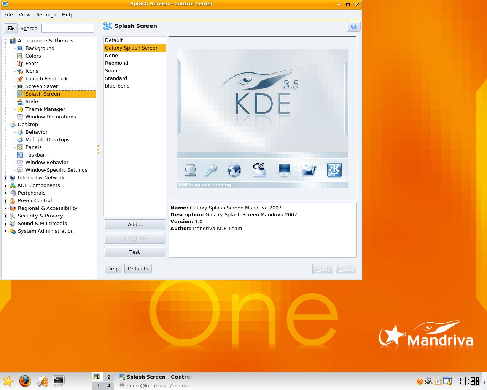Click in the Search input field
This screenshot has height=390, width=487.
(68, 28)
